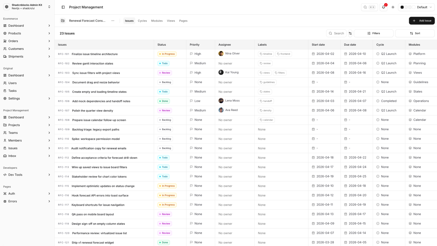
Task: Open issue 'Polish the quarter view density'
Action: 93,111
